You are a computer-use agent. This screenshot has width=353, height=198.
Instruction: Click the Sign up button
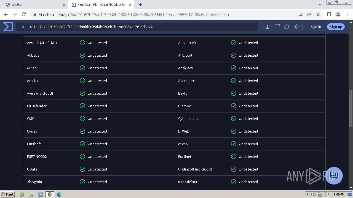(336, 27)
